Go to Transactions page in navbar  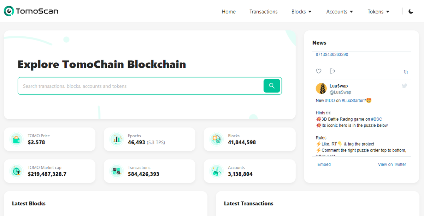point(264,12)
